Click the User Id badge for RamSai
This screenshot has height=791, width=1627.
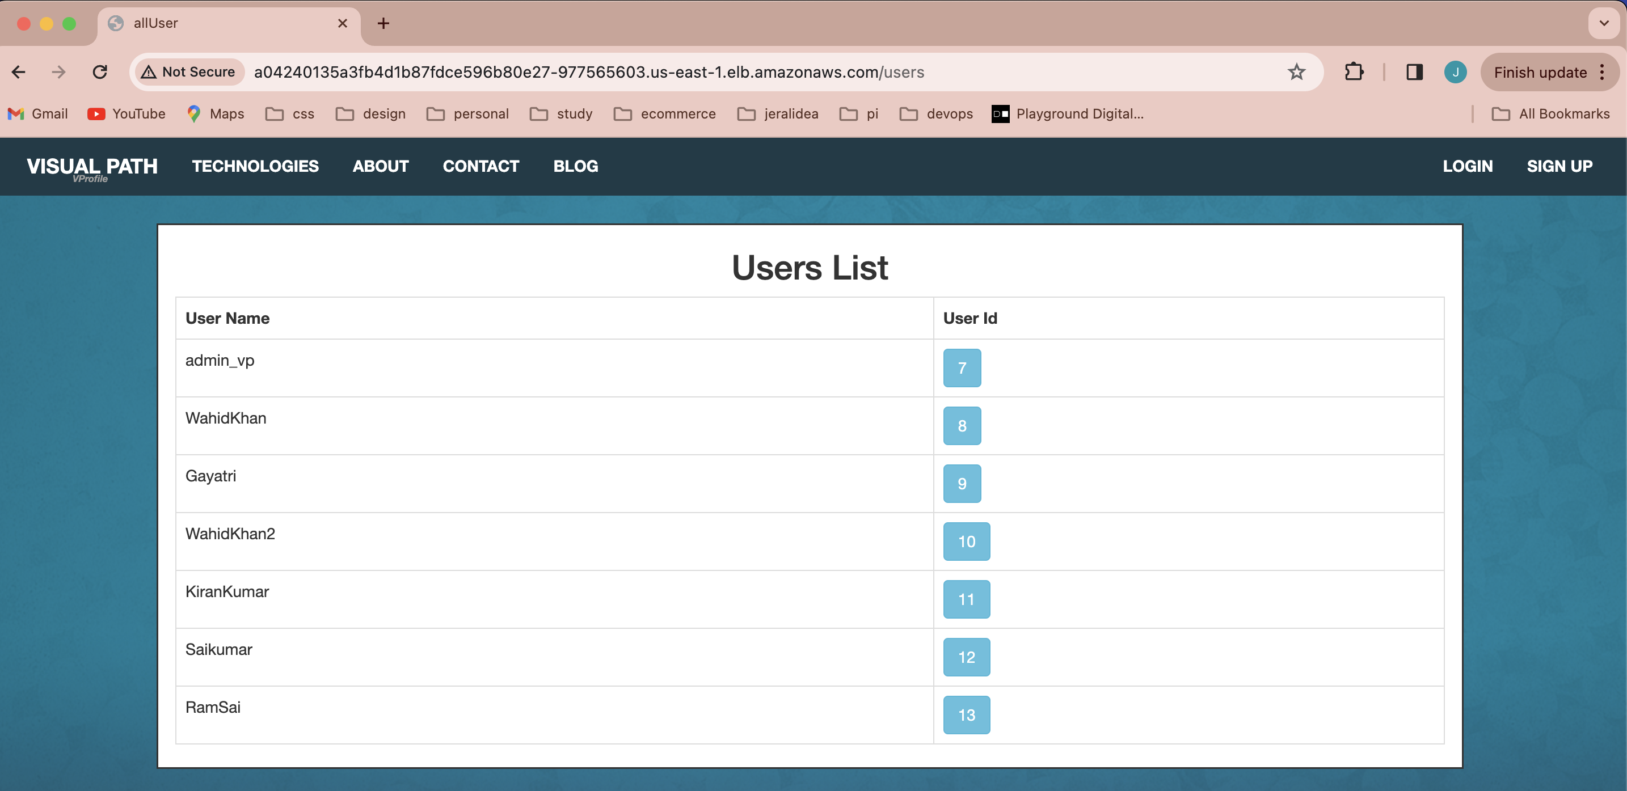click(966, 716)
